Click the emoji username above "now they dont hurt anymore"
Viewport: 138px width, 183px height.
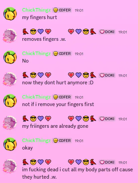point(60,75)
